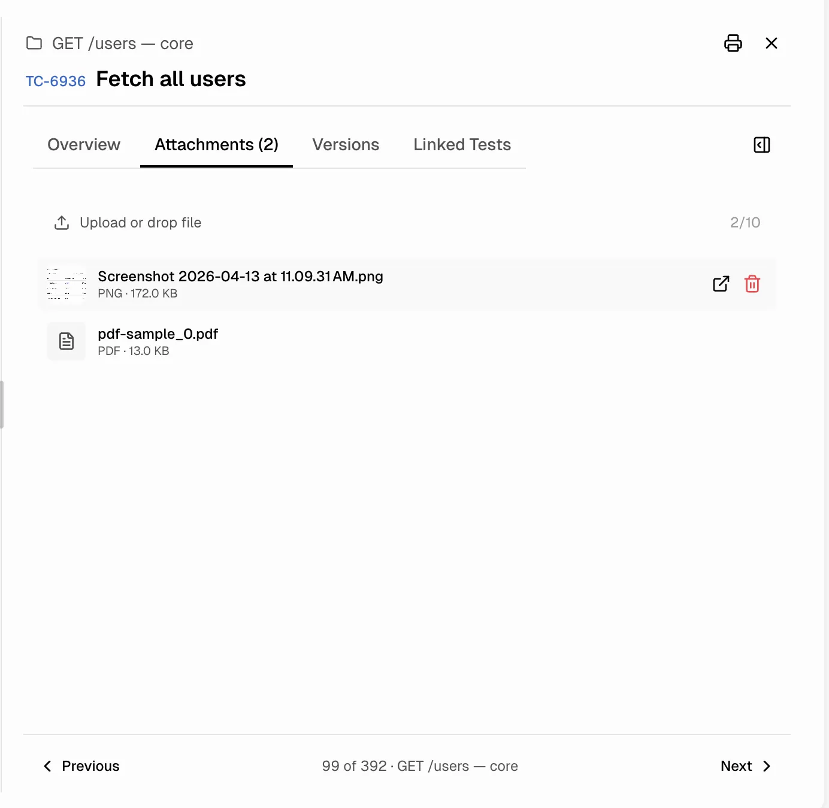
Task: Select the Screenshot 2026-04-13 thumbnail preview
Action: pyautogui.click(x=66, y=284)
